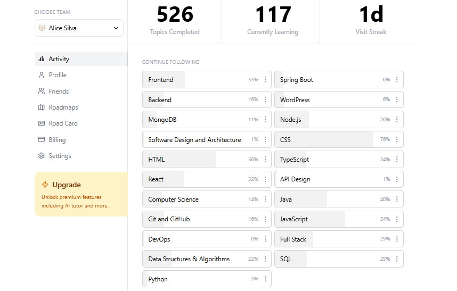The image size is (457, 291).
Task: Open the WordPress row options menu
Action: click(x=397, y=99)
